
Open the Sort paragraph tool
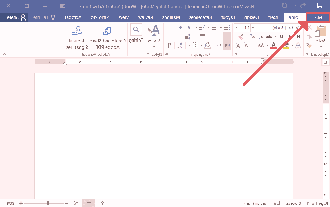(x=180, y=45)
